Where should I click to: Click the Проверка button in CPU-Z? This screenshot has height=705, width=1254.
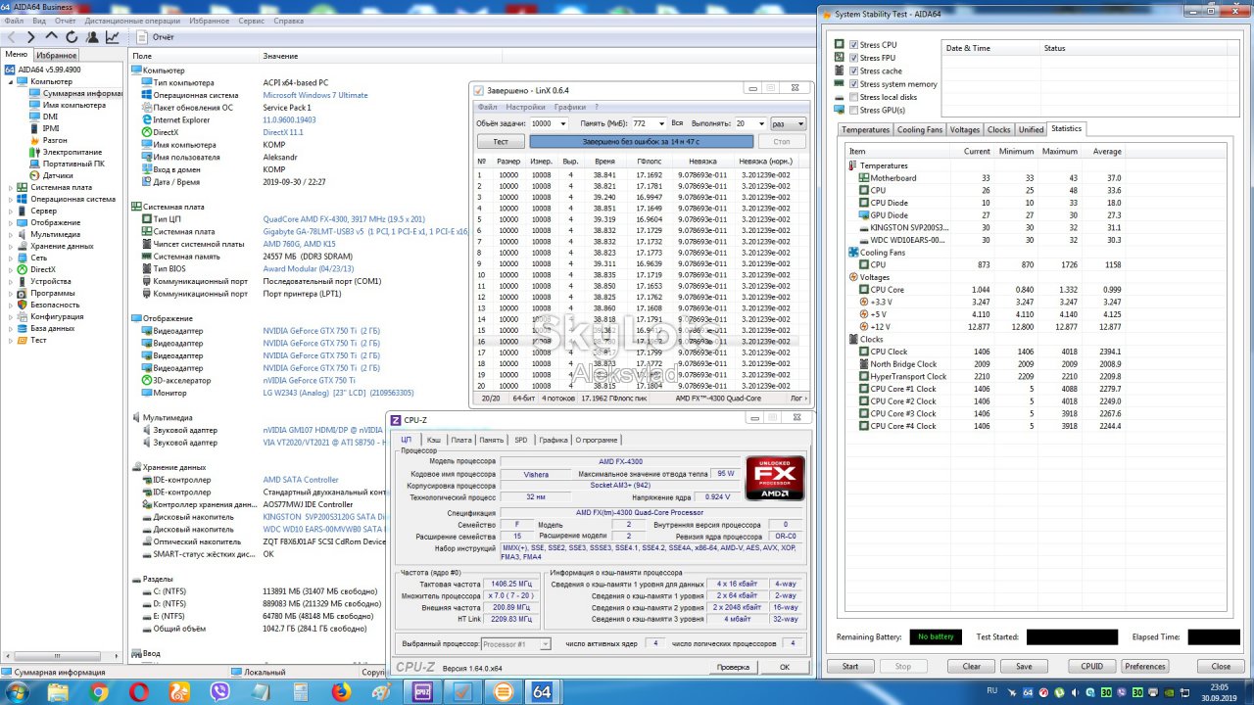coord(733,667)
